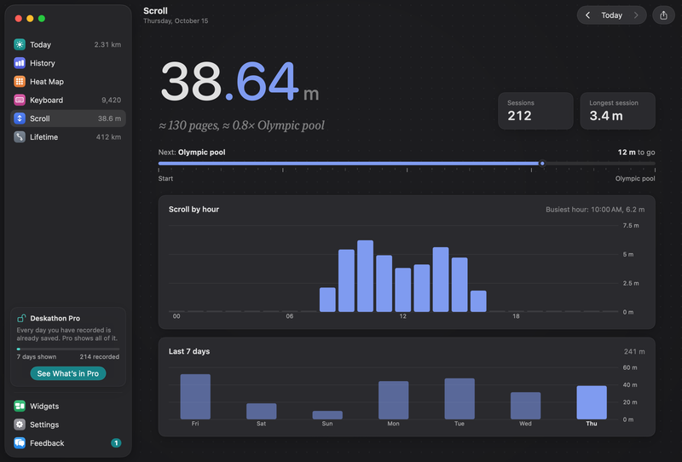The width and height of the screenshot is (682, 462).
Task: Open Feedback from the sidebar
Action: (68, 443)
